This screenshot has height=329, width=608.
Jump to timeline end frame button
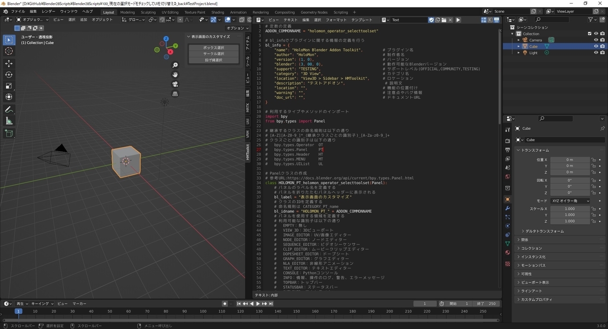pyautogui.click(x=271, y=304)
